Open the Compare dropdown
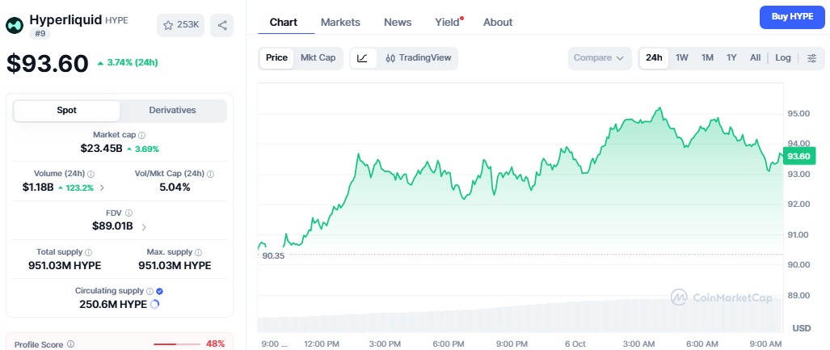 [599, 58]
